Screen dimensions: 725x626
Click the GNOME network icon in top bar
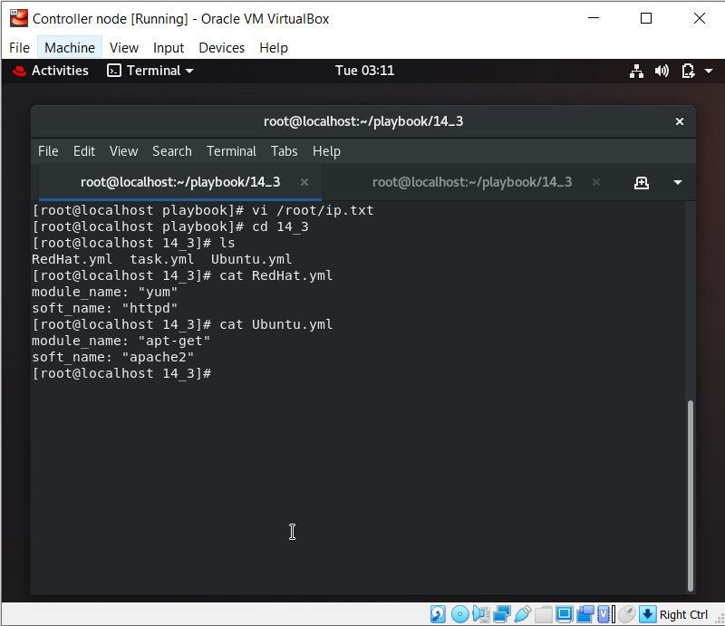[x=637, y=71]
